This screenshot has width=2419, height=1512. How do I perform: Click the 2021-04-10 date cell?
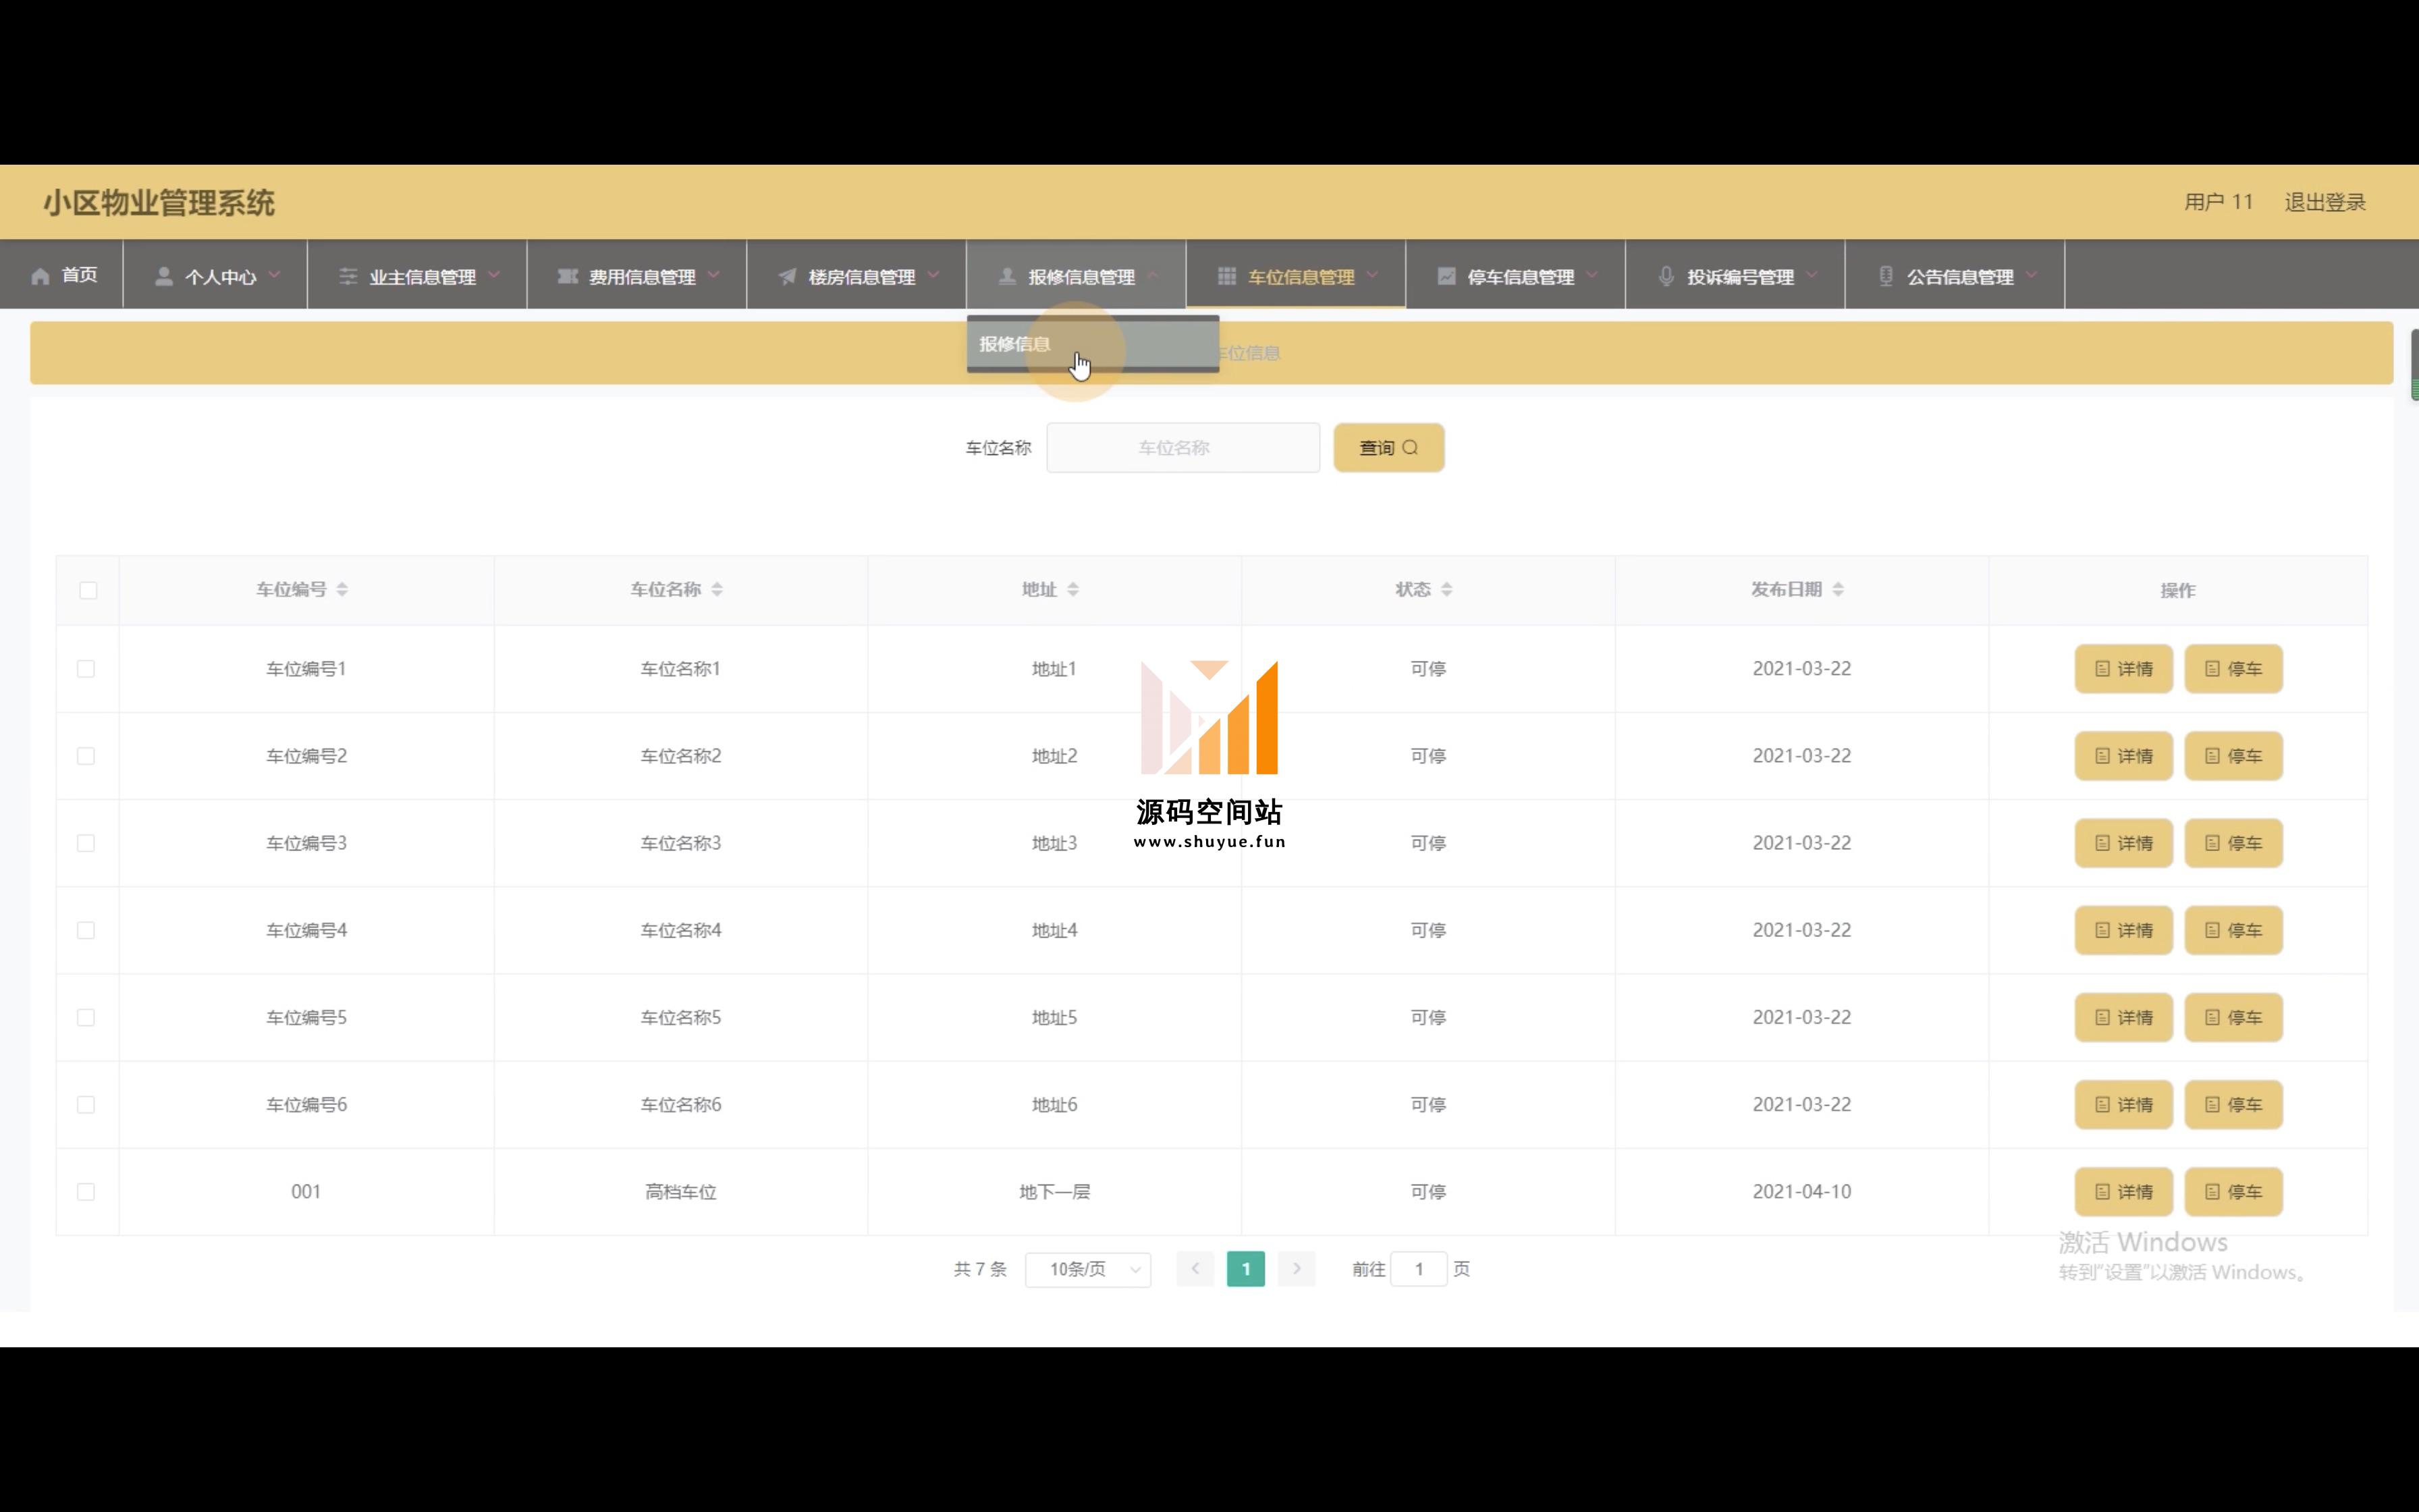[1801, 1192]
